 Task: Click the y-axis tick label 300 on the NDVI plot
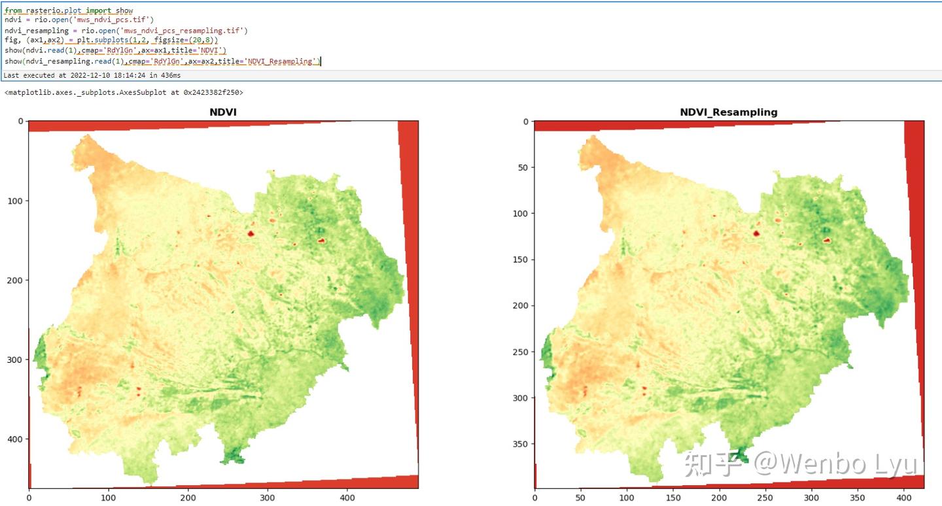tap(15, 360)
